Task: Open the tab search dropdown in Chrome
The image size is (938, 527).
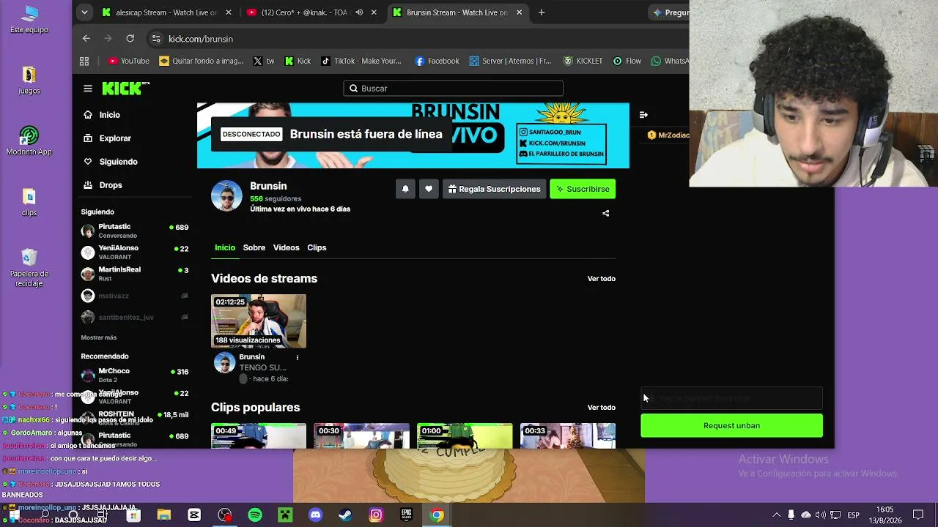Action: [85, 12]
